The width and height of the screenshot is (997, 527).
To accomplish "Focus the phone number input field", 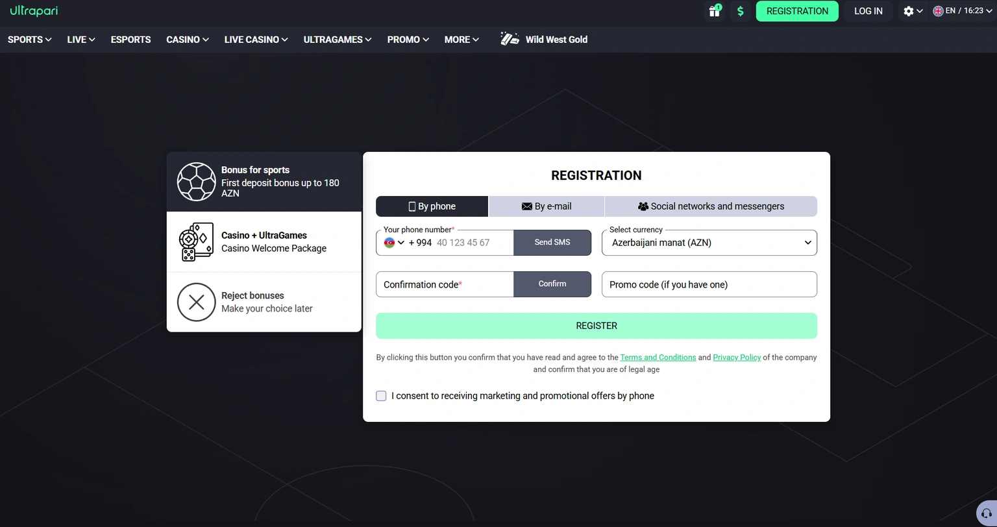I will coord(473,243).
